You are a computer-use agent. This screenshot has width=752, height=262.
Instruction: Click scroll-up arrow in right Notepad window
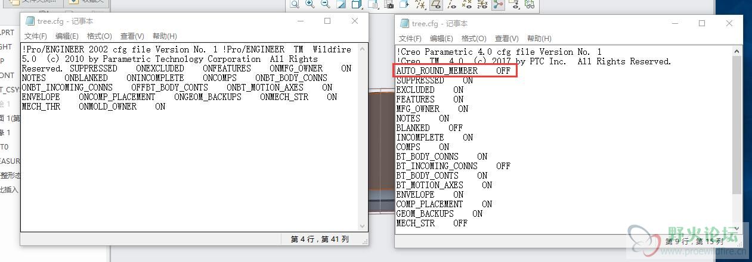(x=737, y=51)
